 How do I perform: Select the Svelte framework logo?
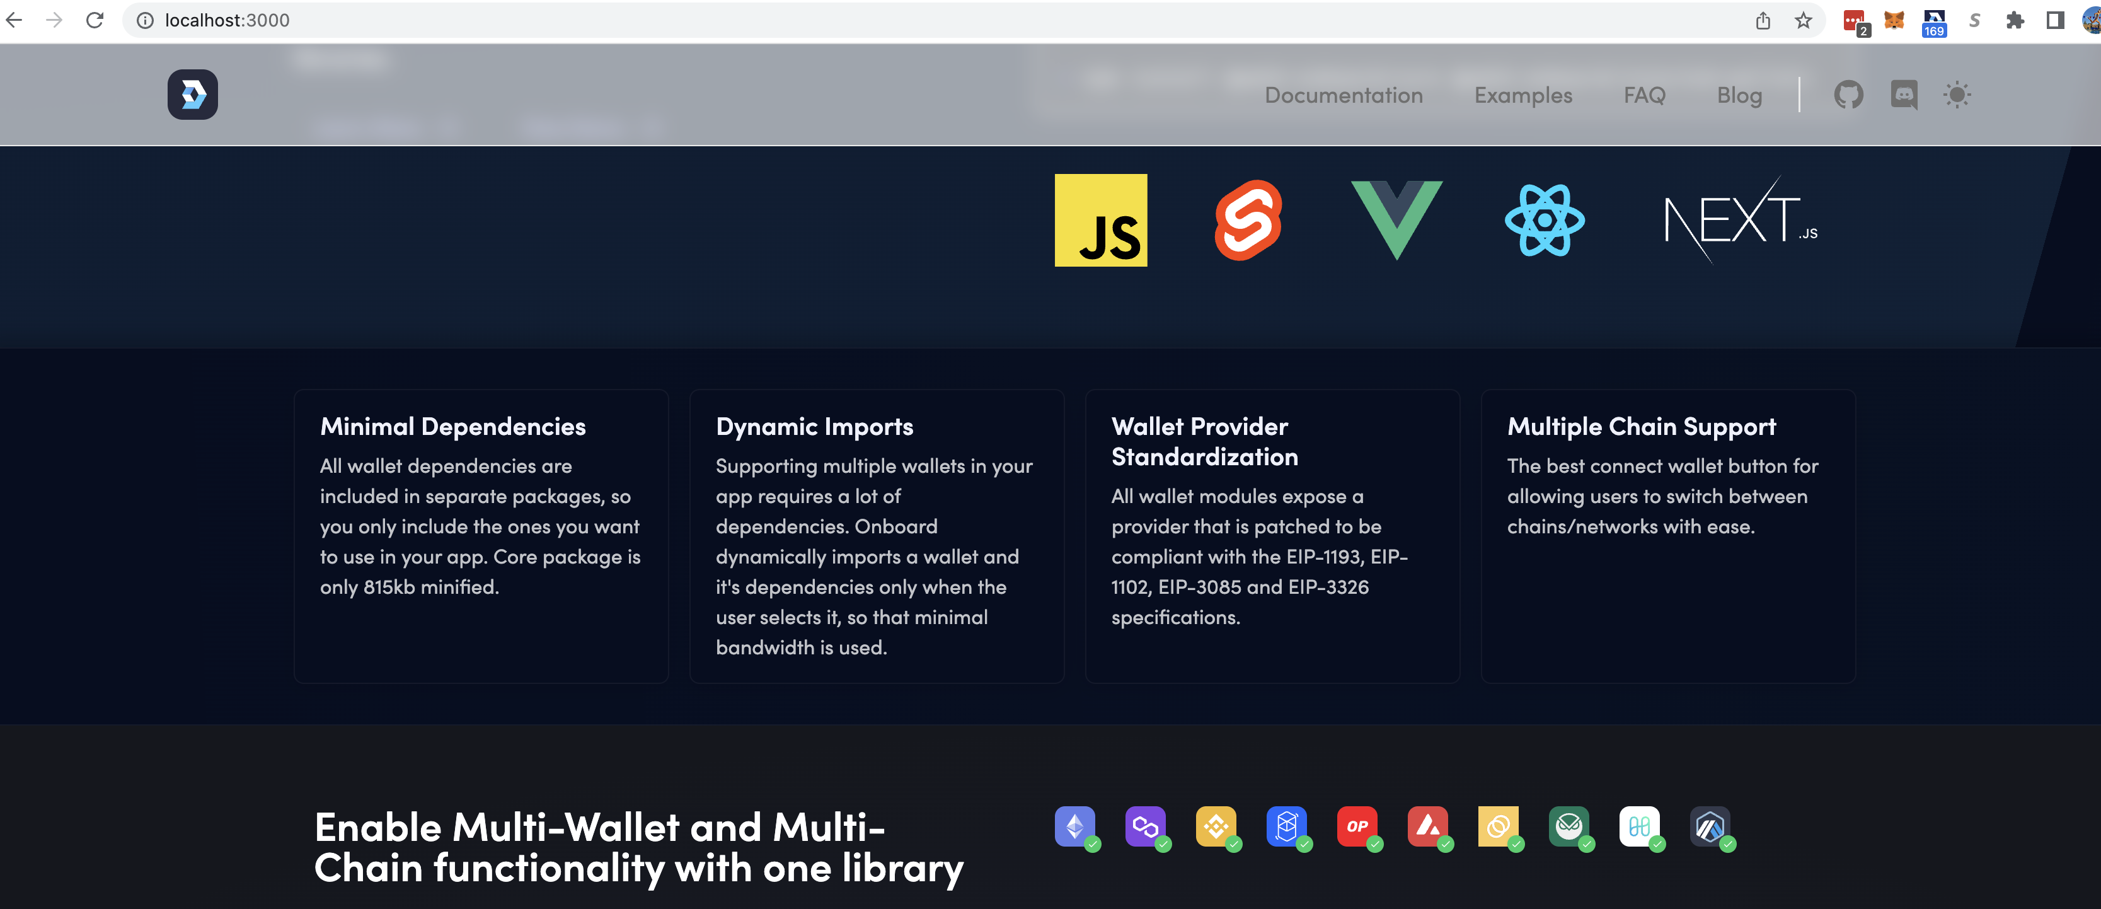pyautogui.click(x=1248, y=220)
